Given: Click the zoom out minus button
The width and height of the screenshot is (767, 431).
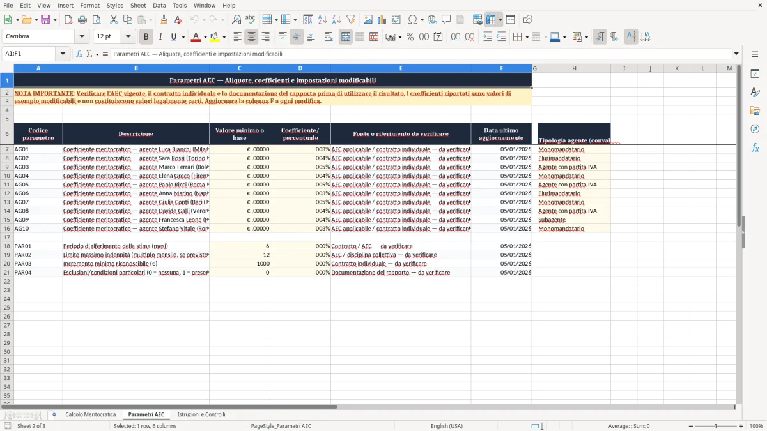Looking at the screenshot, I should coord(691,426).
